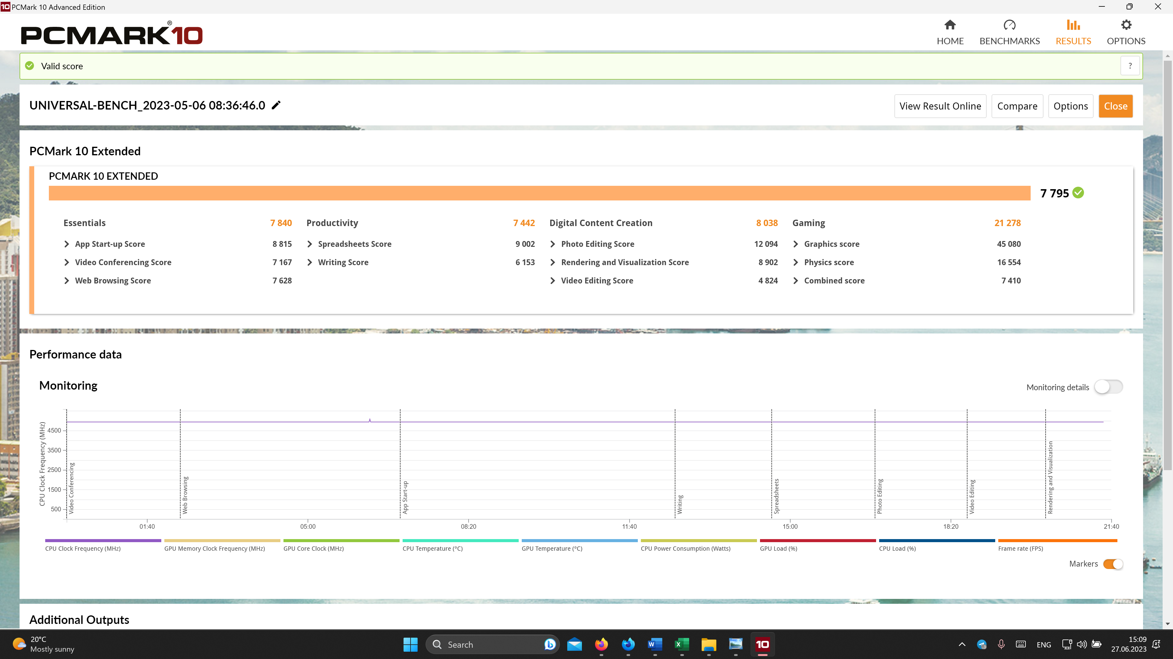Click the Valid score green check icon

(x=30, y=66)
